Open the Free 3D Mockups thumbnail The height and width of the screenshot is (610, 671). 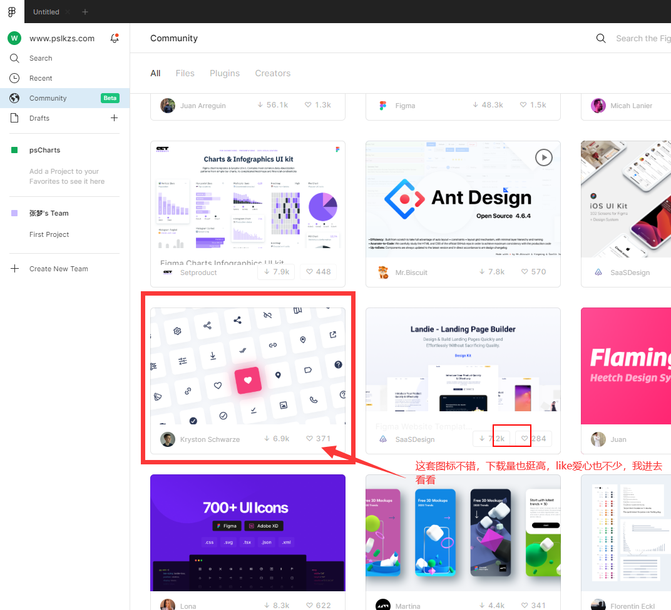pyautogui.click(x=463, y=532)
